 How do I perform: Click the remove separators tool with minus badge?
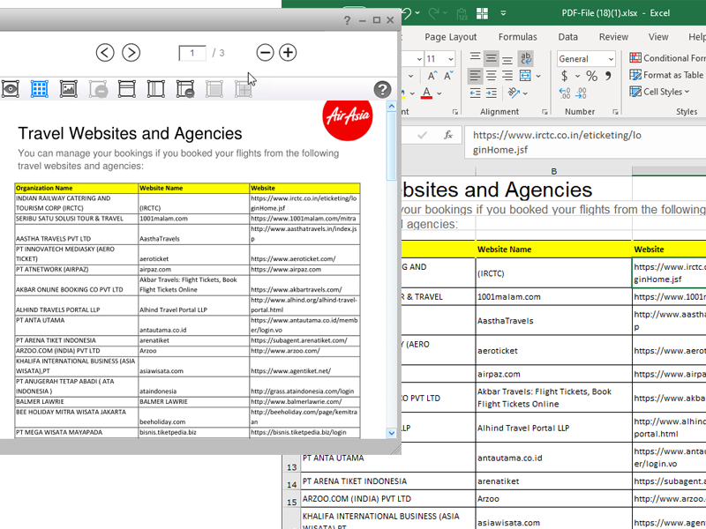click(x=185, y=89)
